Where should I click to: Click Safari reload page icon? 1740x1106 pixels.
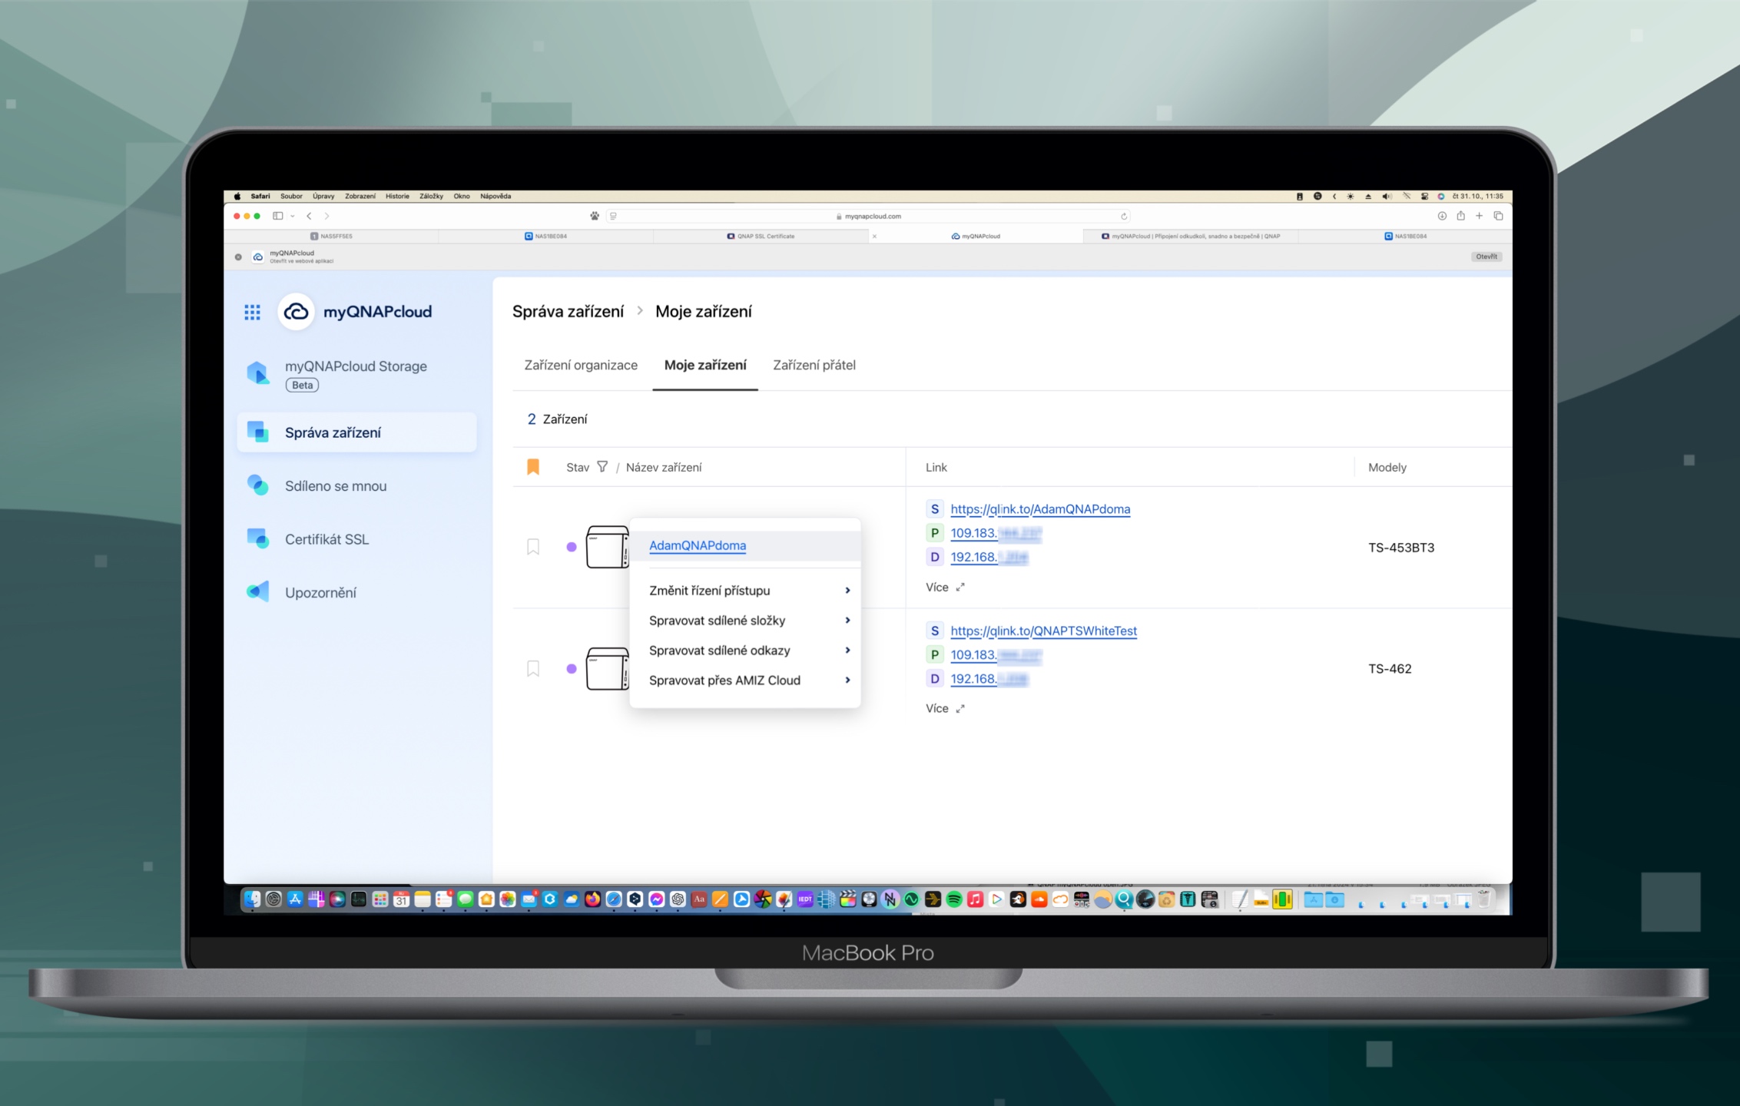(1123, 217)
